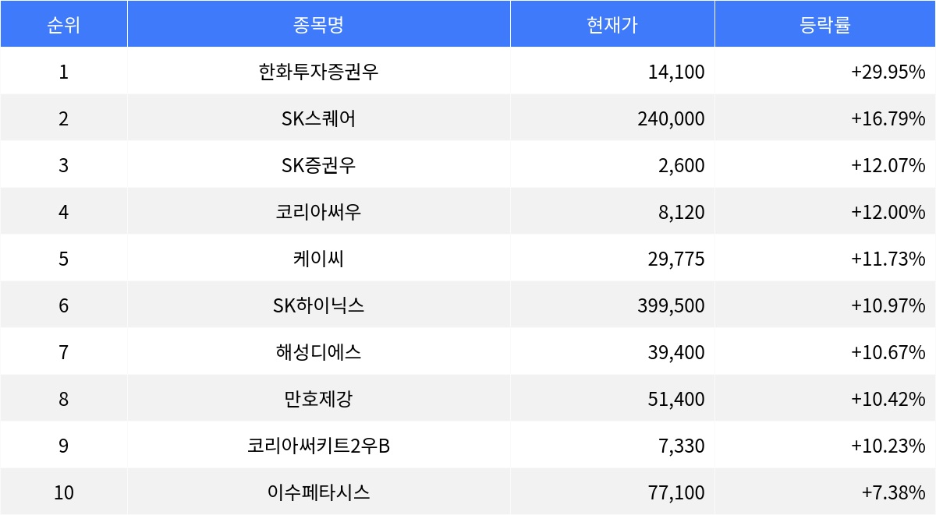
Task: Click rank number 10 cell
Action: tap(63, 493)
